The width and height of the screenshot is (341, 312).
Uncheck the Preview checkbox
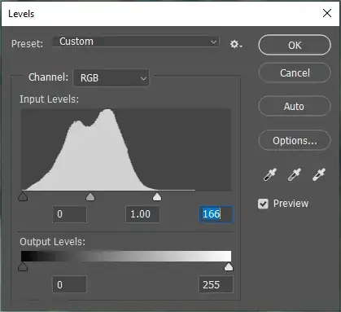pos(263,204)
